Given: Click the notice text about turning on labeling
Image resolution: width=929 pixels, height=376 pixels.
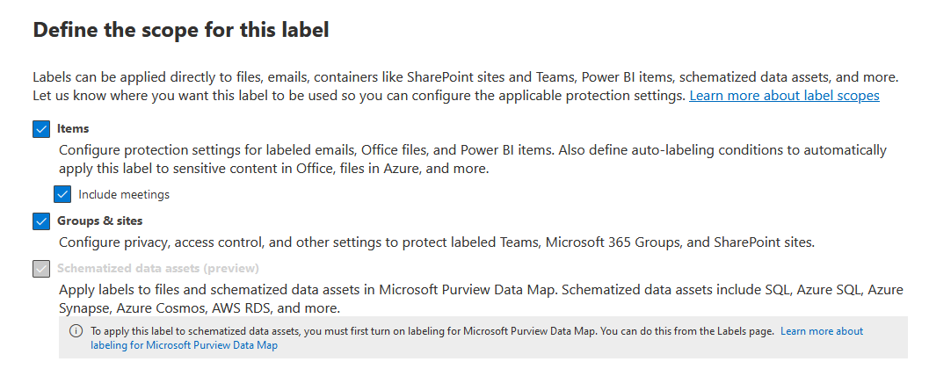Looking at the screenshot, I should (x=431, y=331).
